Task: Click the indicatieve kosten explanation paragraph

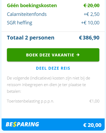Action: tap(48, 85)
